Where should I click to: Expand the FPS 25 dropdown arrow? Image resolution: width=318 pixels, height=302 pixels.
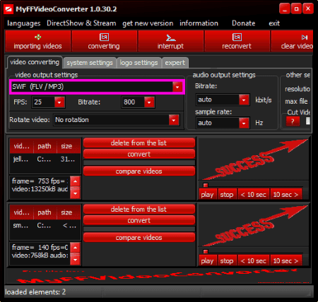pyautogui.click(x=59, y=102)
